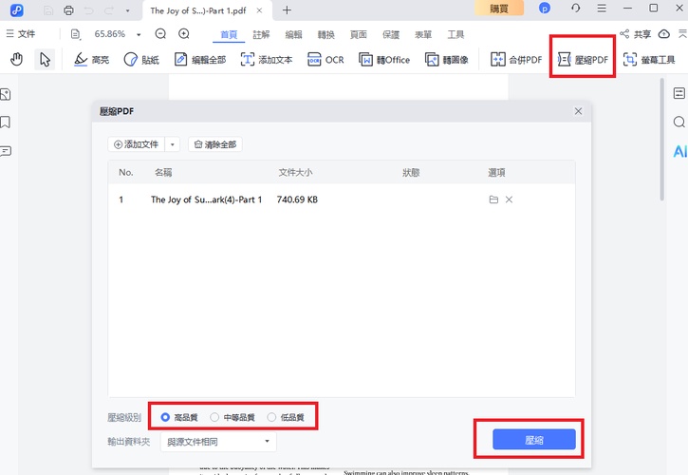
Task: Select the arrow Select tool
Action: (45, 59)
